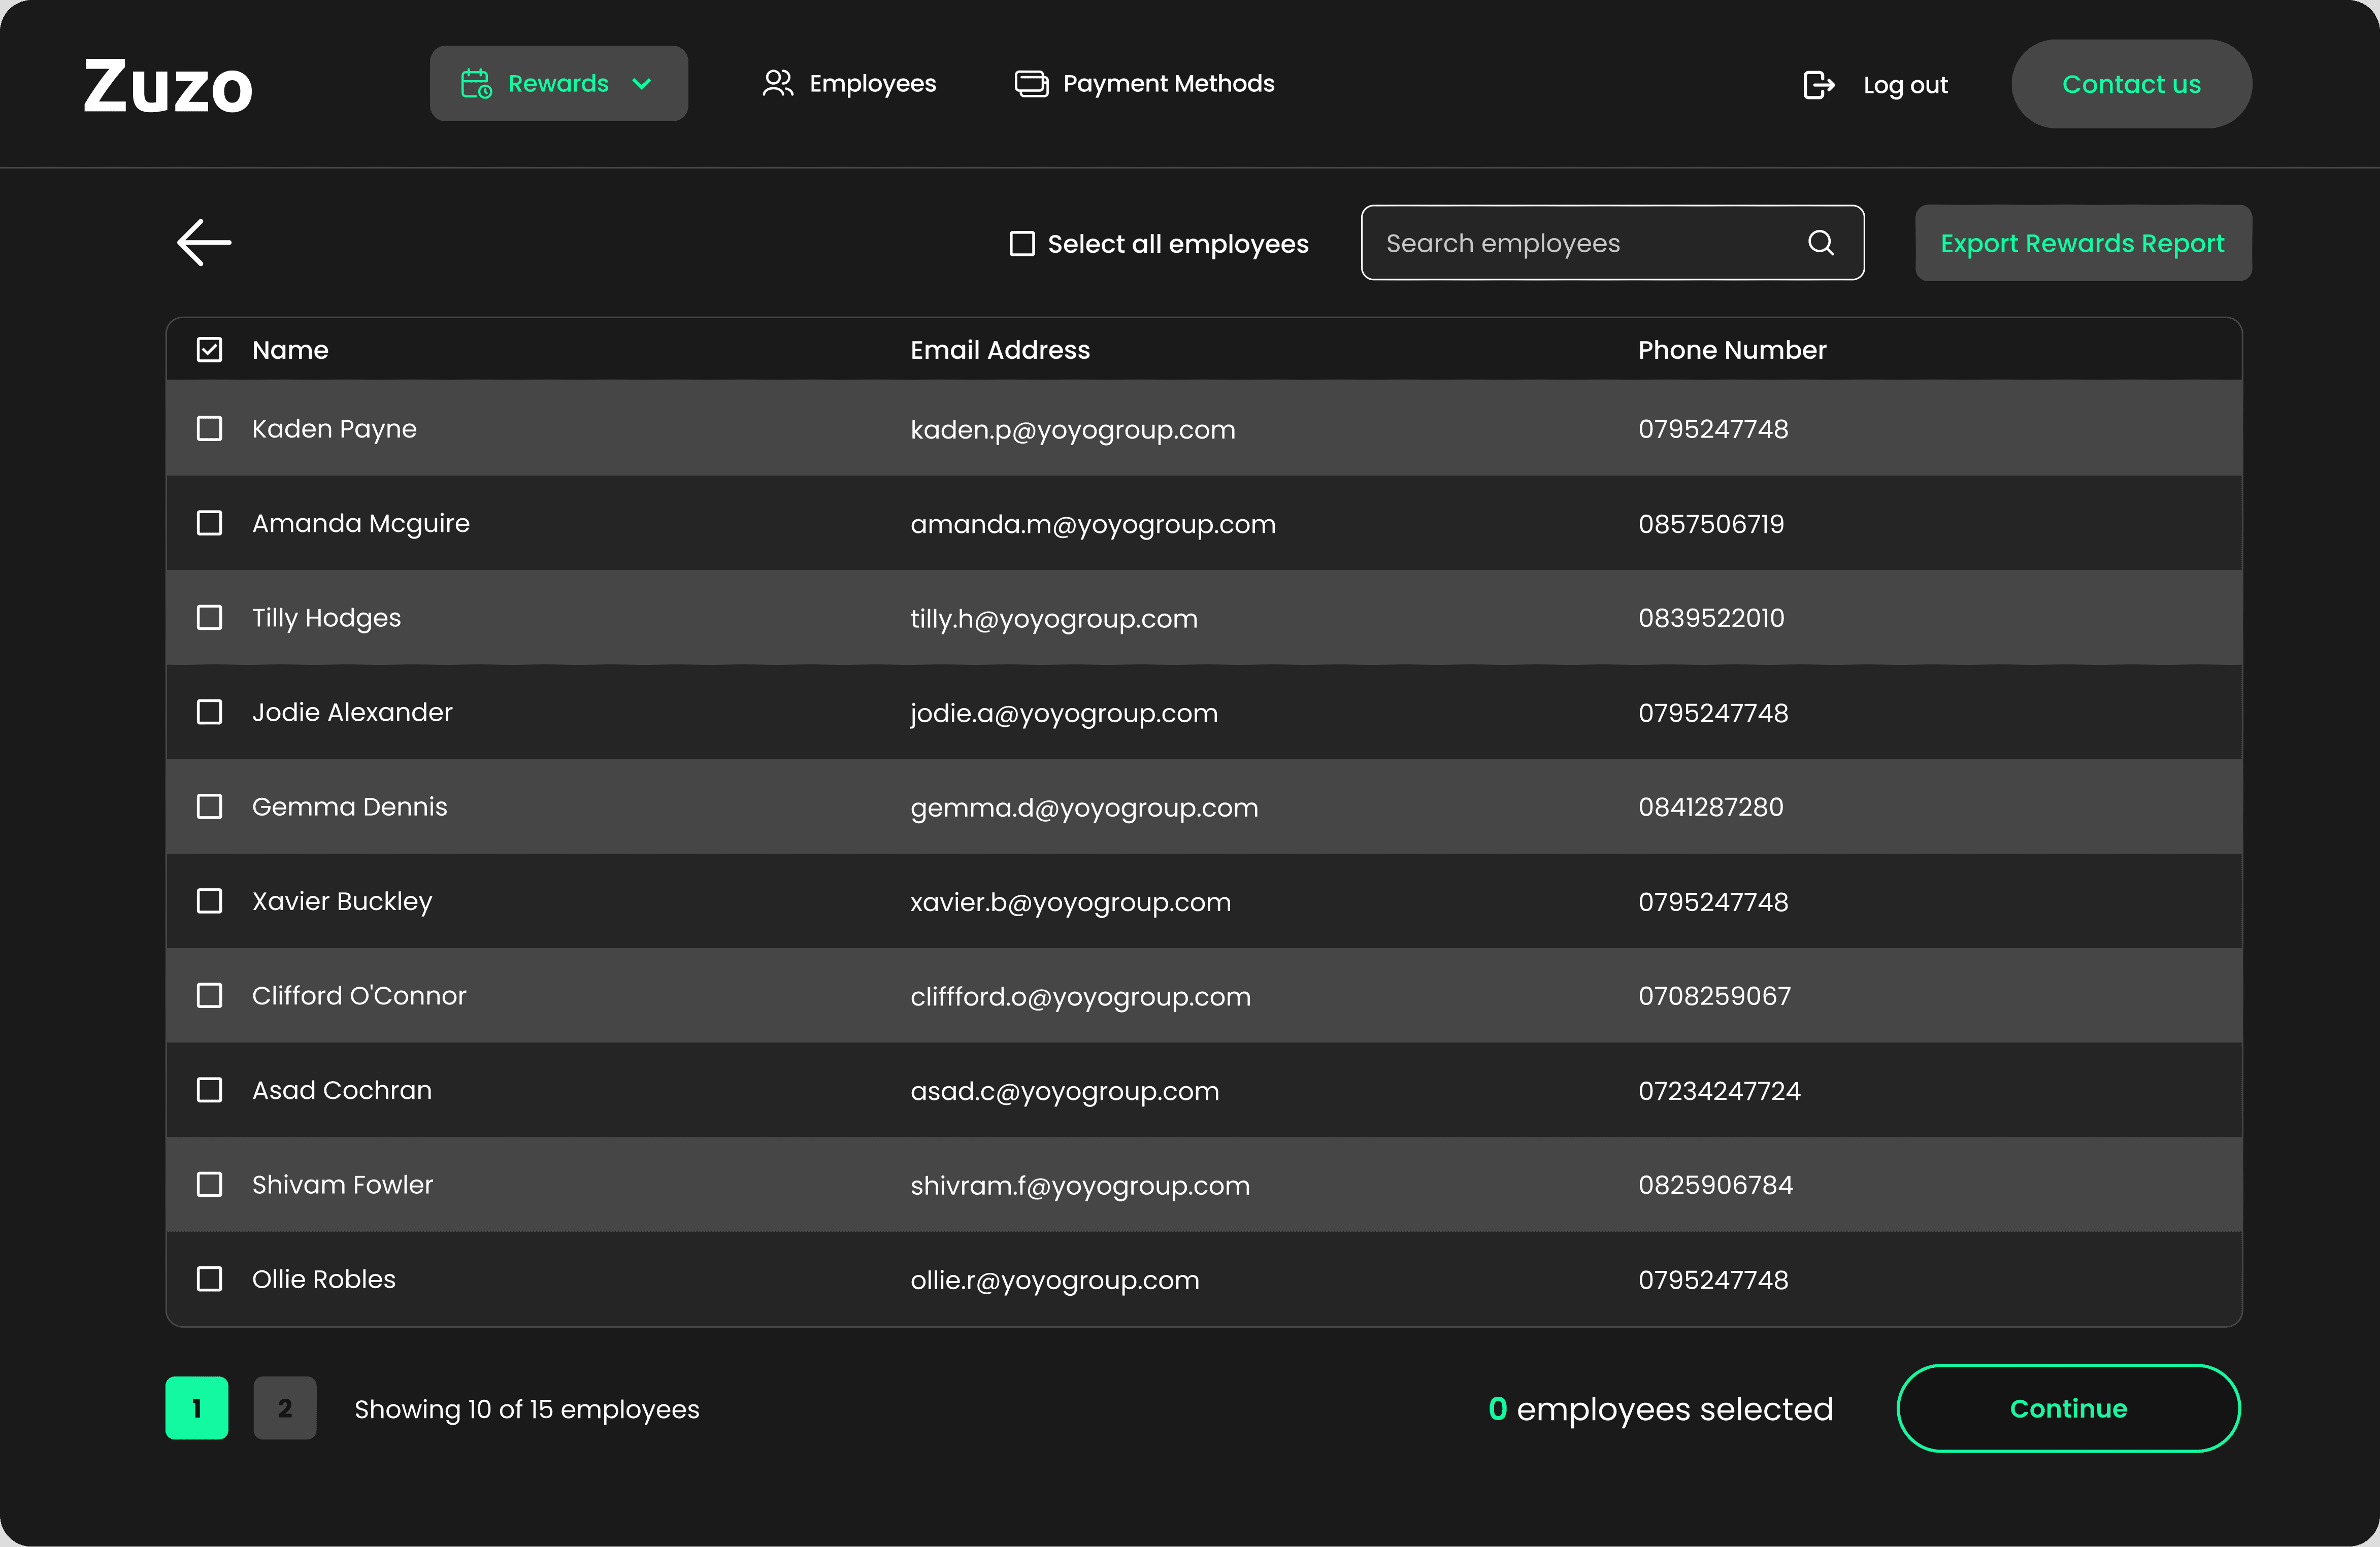Click the search magnifier icon

(x=1820, y=243)
